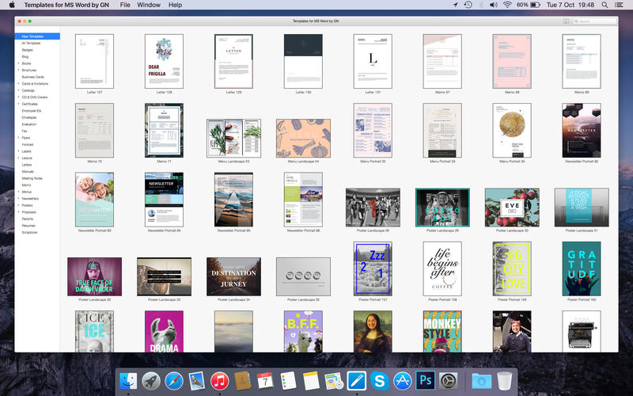Viewport: 633px width, 396px height.
Task: Expand the Menus category arrow
Action: pos(18,192)
